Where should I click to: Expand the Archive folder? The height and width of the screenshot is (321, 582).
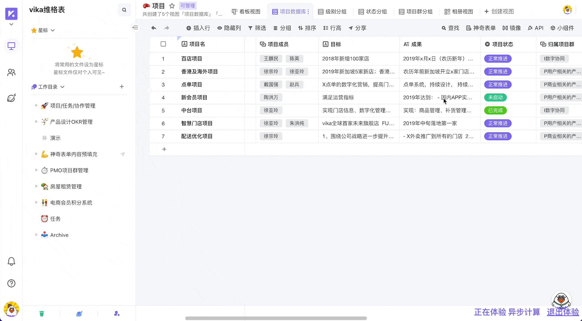click(36, 235)
